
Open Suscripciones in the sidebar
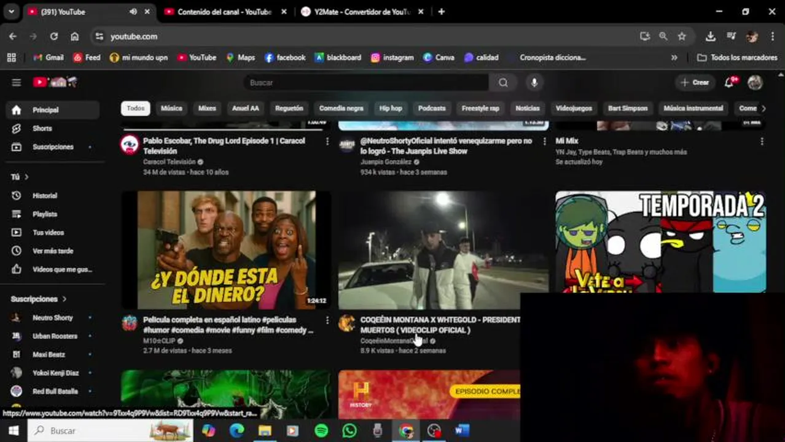pos(52,147)
